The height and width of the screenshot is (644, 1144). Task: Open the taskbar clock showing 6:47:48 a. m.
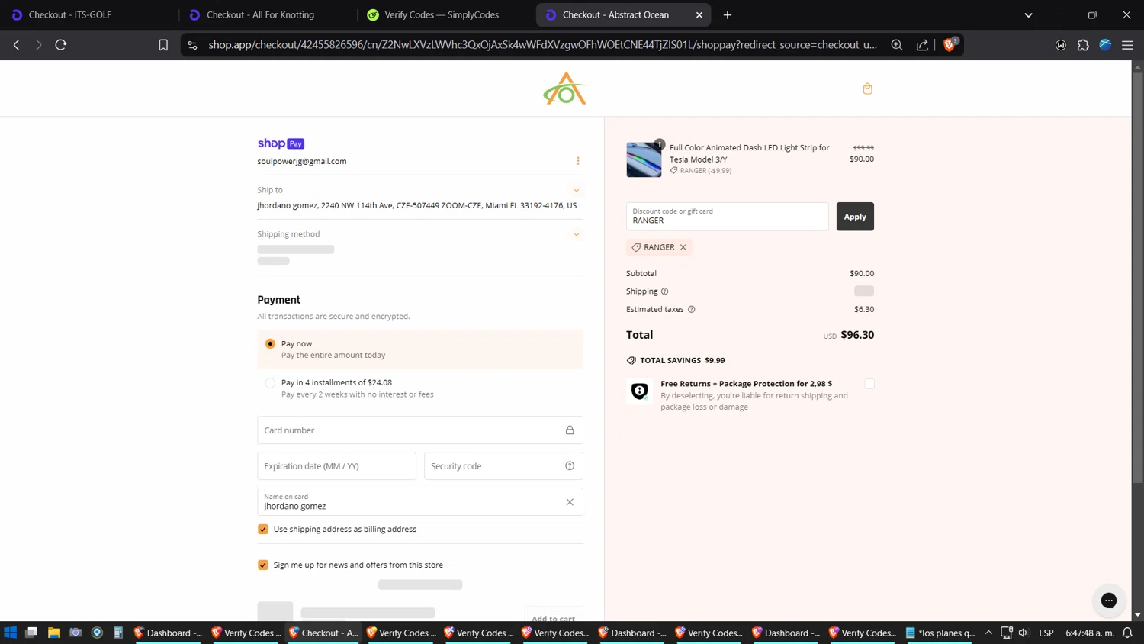click(1089, 633)
